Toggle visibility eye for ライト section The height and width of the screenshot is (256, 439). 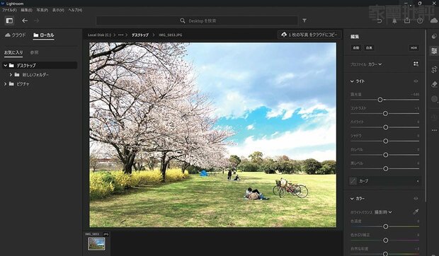click(416, 81)
